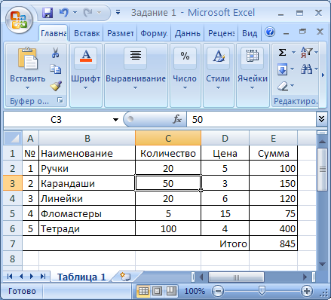Switch to Page Break Preview button
The width and height of the screenshot is (331, 300).
pyautogui.click(x=171, y=291)
